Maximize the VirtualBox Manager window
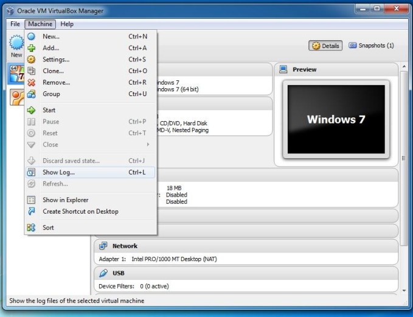This screenshot has height=317, width=413. click(x=377, y=9)
